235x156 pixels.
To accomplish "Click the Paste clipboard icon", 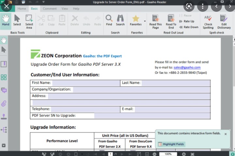I will pyautogui.click(x=62, y=20).
